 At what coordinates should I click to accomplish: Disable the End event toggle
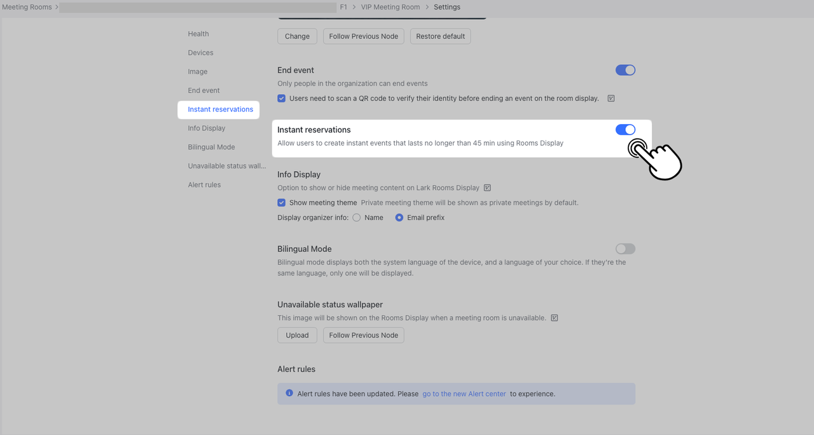click(x=625, y=71)
